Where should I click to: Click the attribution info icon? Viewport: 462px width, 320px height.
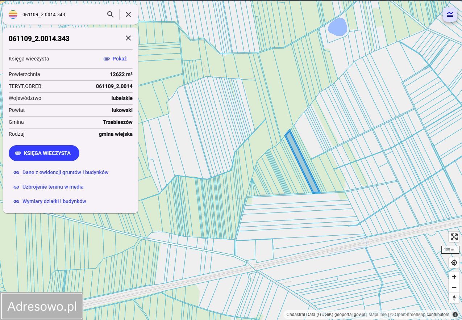[x=455, y=315]
